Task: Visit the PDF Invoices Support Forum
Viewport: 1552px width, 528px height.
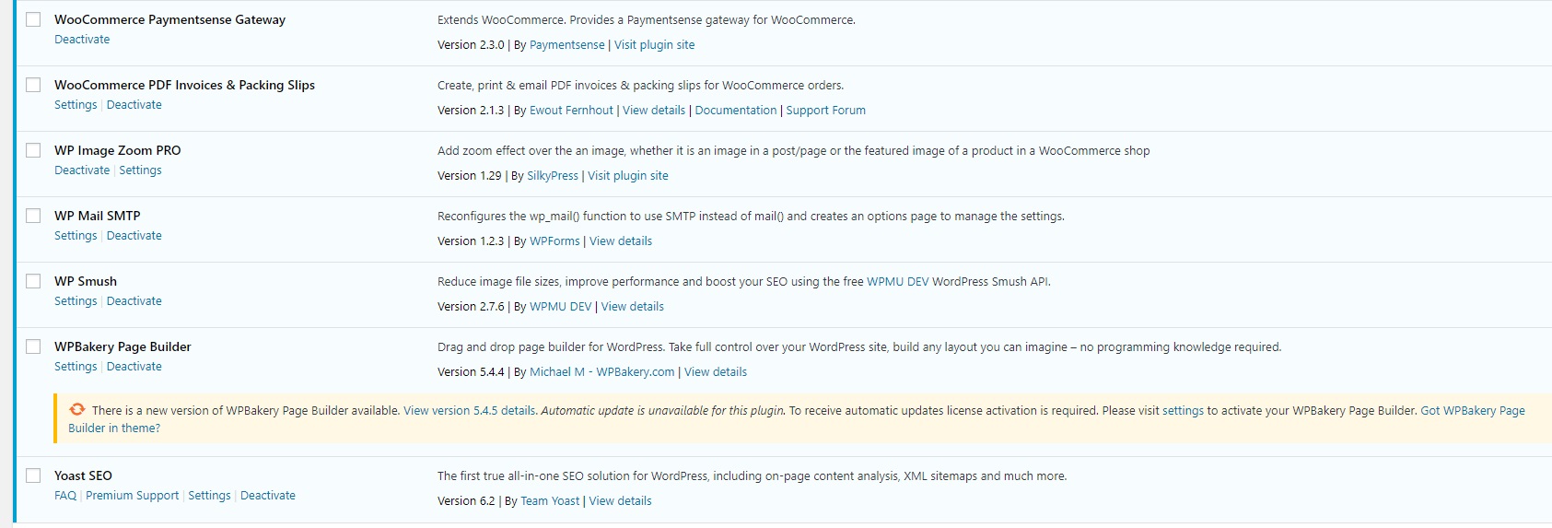Action: coord(826,111)
